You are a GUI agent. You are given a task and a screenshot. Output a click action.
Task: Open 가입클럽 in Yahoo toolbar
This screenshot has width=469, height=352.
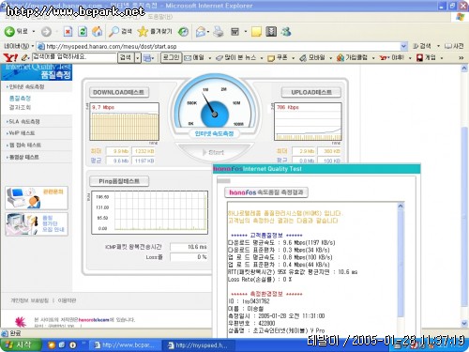pyautogui.click(x=352, y=57)
